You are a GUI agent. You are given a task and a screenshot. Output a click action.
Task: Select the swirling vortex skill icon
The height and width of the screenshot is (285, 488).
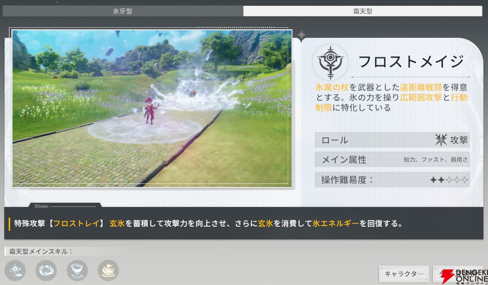click(x=46, y=270)
